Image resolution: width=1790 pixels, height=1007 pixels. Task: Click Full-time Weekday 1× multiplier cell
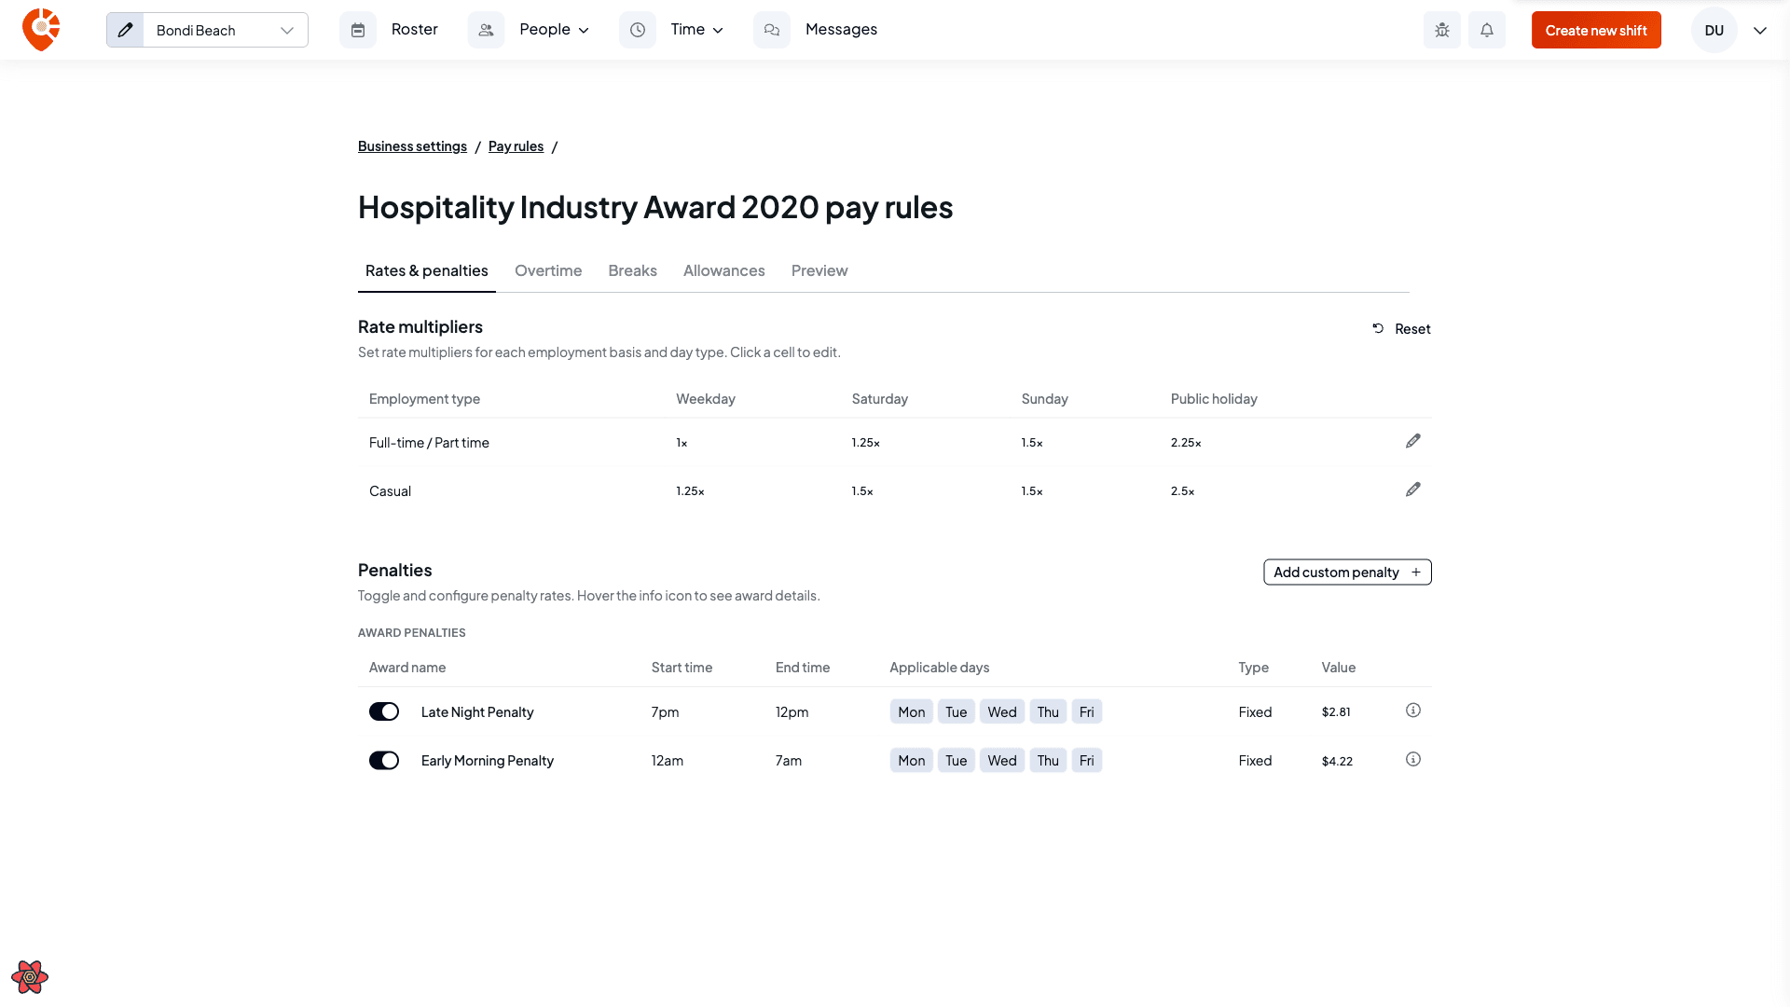682,443
